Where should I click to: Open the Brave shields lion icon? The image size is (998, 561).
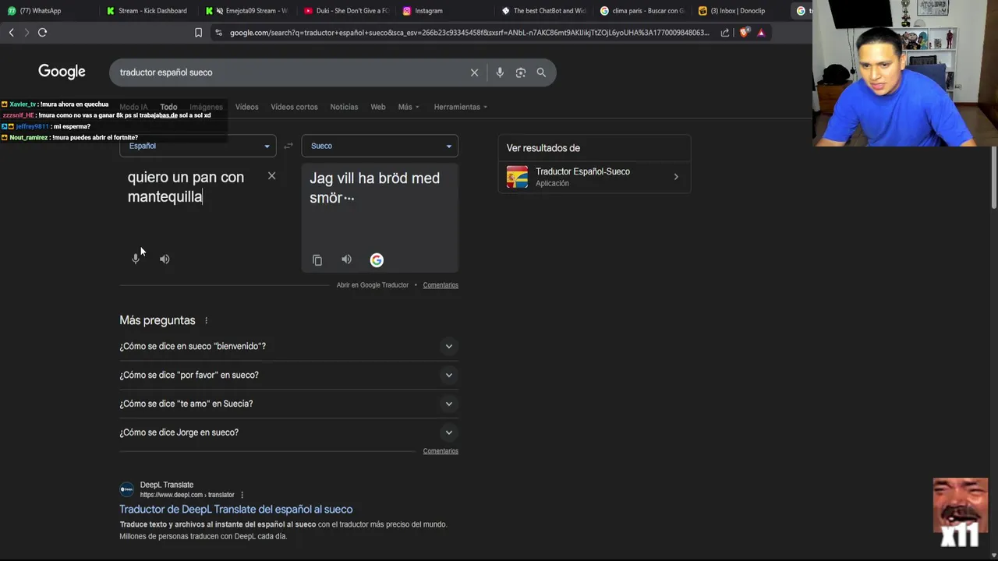coord(744,33)
